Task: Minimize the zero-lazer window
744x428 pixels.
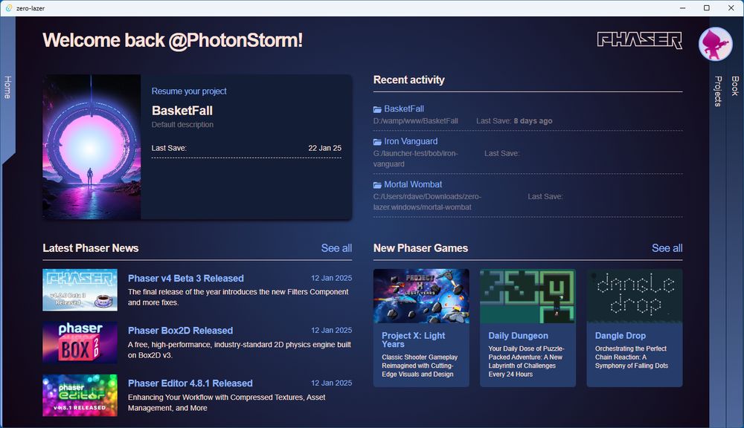Action: tap(682, 8)
